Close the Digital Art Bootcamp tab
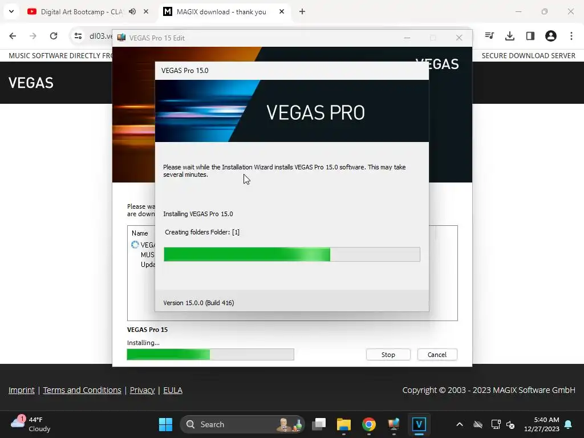 point(146,11)
